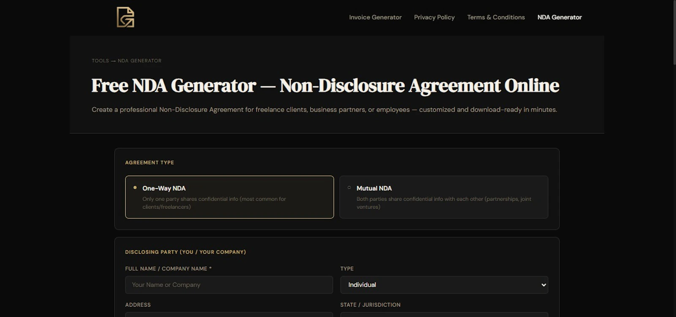The width and height of the screenshot is (676, 317).
Task: Click the STATE / JURISDICTION label
Action: click(x=371, y=305)
